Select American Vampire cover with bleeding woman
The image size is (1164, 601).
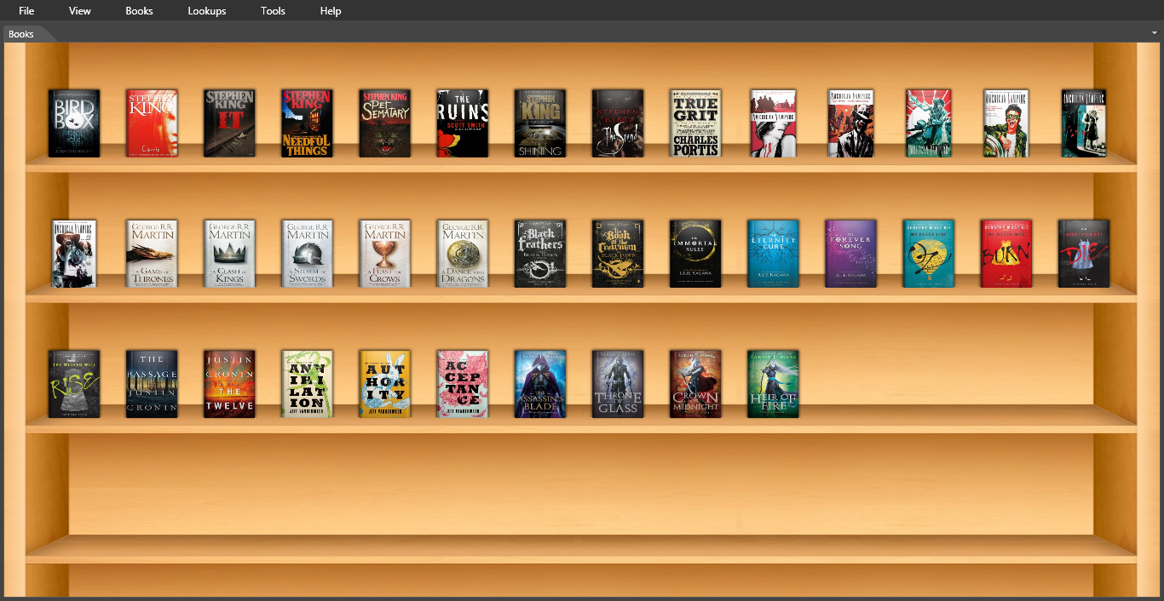[773, 123]
